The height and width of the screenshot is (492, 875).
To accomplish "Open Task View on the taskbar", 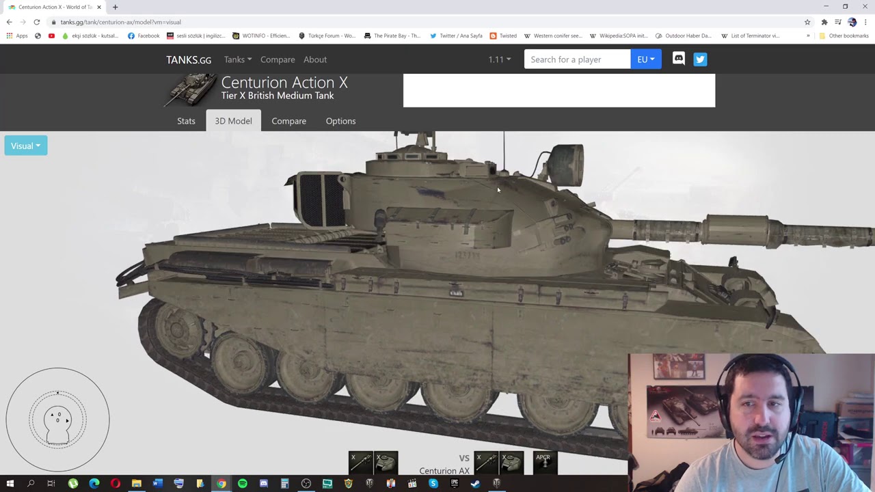I will click(x=51, y=484).
